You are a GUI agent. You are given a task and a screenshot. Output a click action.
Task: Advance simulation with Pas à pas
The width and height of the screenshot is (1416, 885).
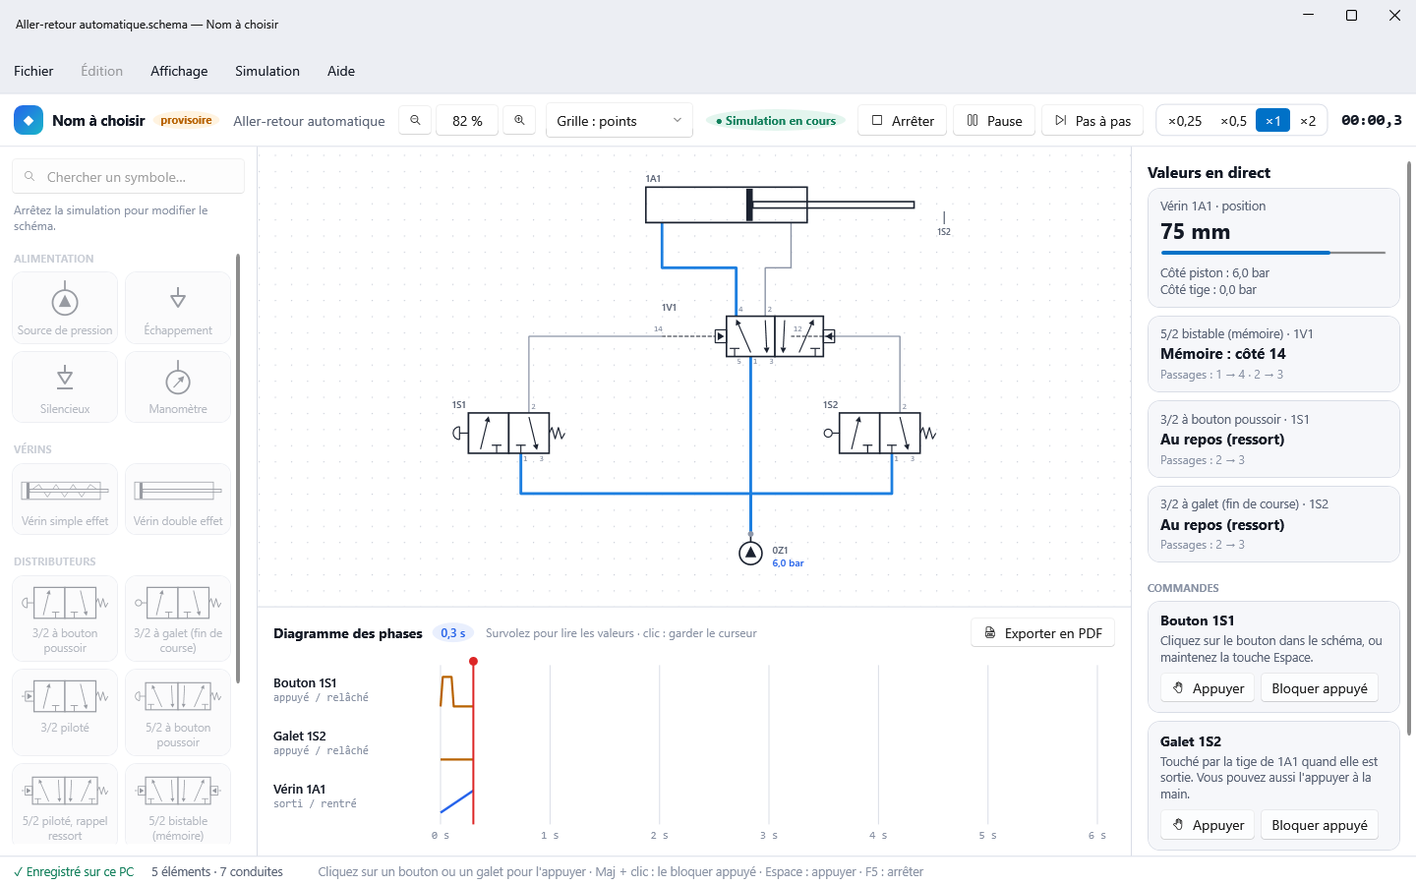click(x=1092, y=121)
